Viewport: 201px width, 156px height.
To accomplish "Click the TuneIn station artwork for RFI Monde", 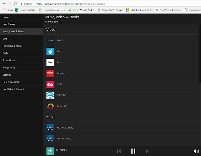I will coord(50,151).
